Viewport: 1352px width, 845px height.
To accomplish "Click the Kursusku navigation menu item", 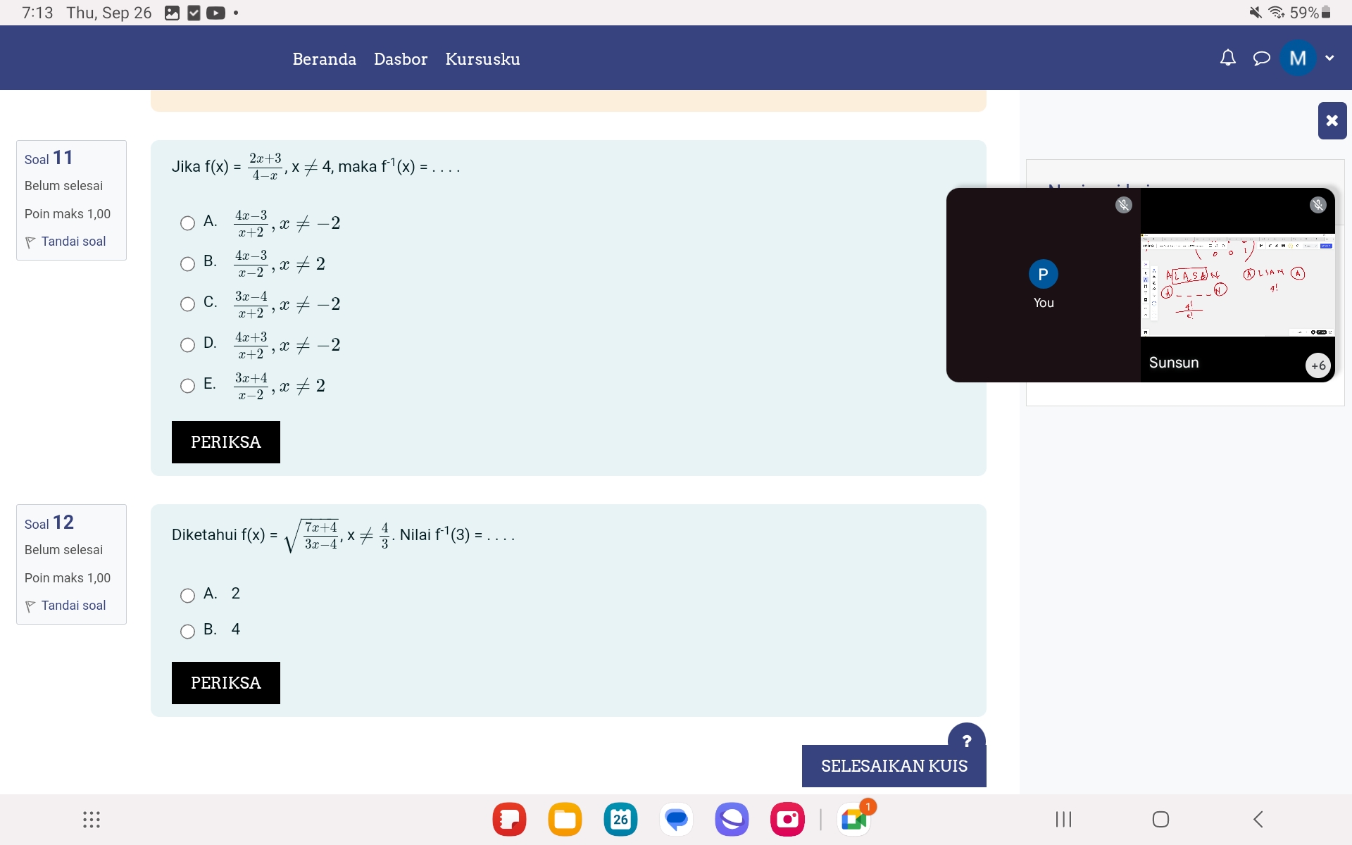I will (484, 59).
